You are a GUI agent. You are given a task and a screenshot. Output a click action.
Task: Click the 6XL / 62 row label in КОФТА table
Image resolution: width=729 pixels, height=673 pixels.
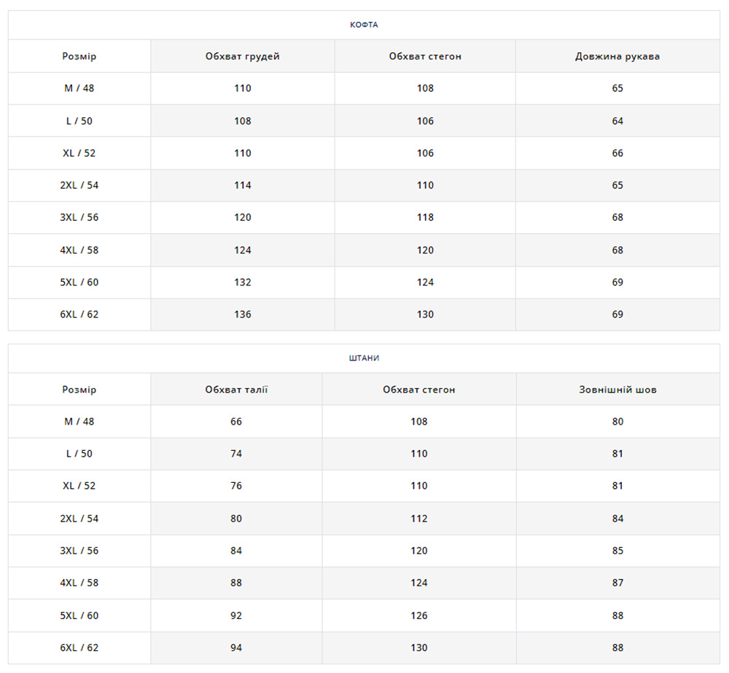pyautogui.click(x=79, y=315)
